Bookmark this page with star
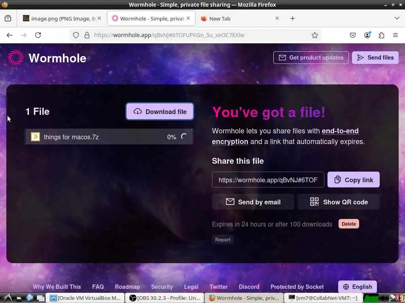 point(314,35)
